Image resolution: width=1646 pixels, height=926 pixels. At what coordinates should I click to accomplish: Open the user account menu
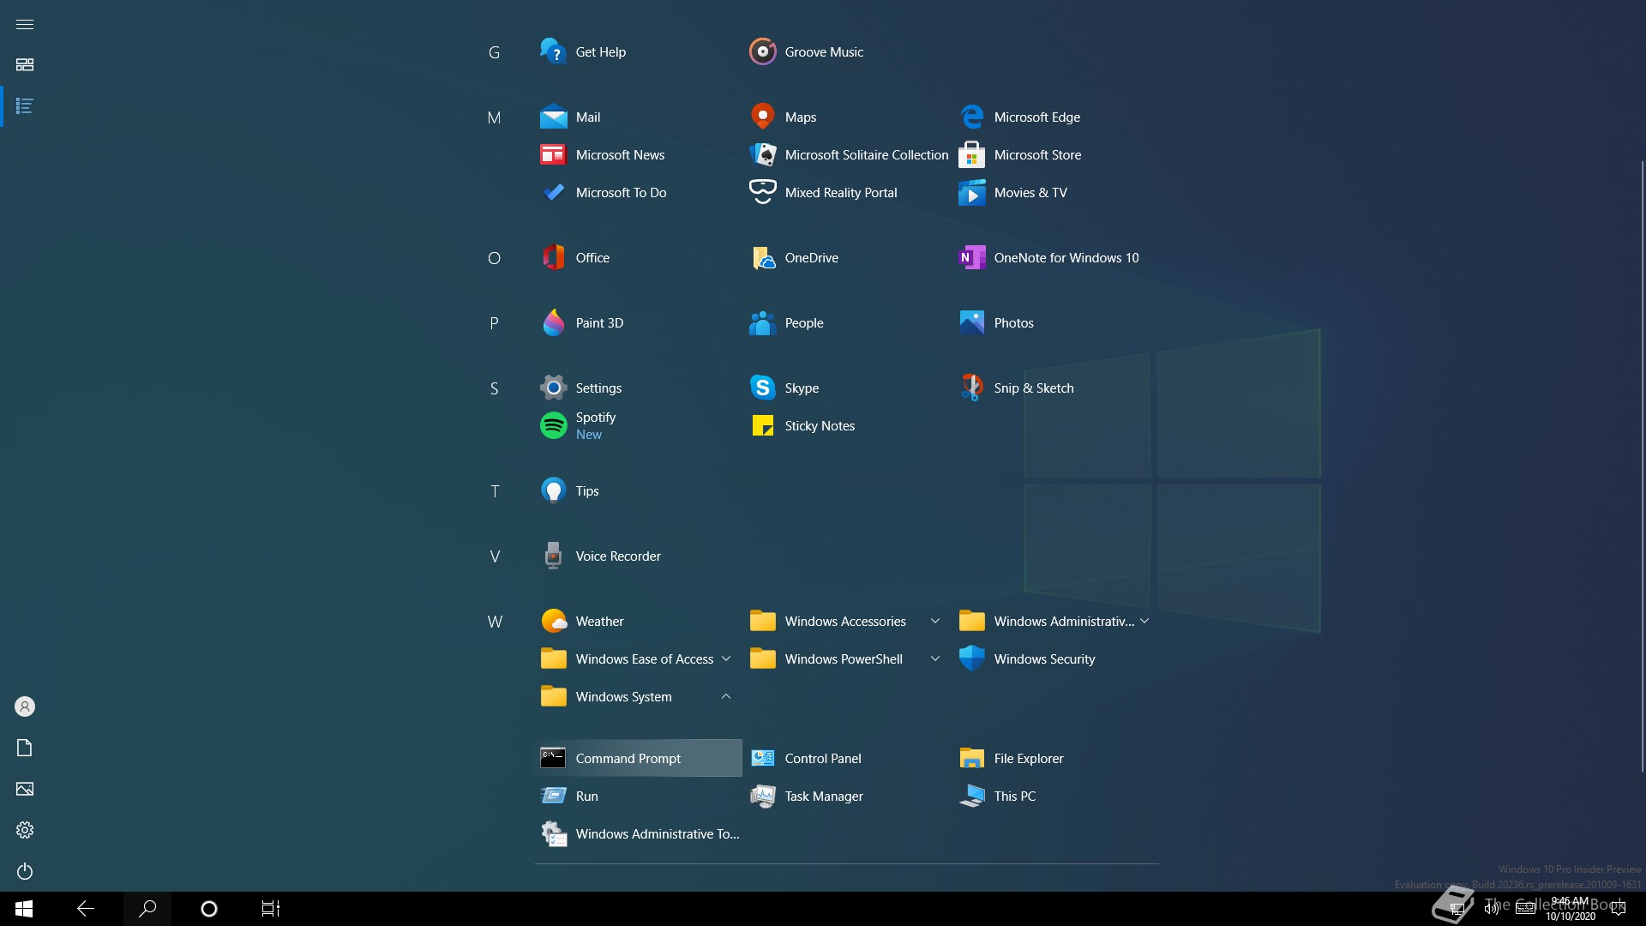(25, 707)
